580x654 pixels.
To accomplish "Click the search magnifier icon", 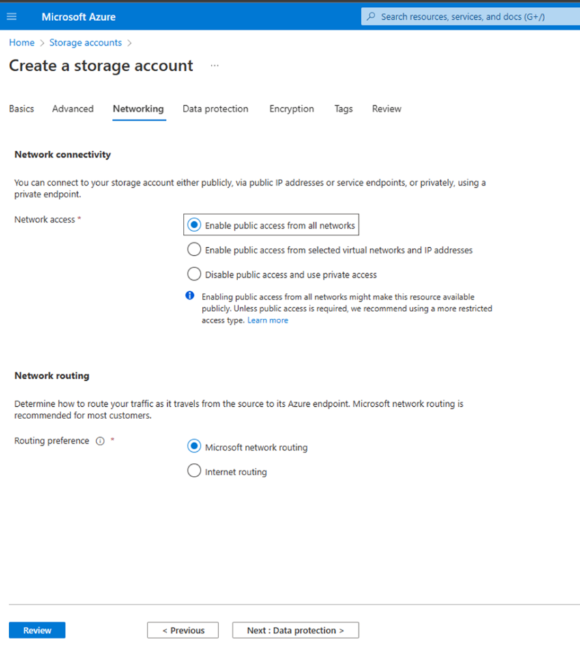I will point(371,16).
